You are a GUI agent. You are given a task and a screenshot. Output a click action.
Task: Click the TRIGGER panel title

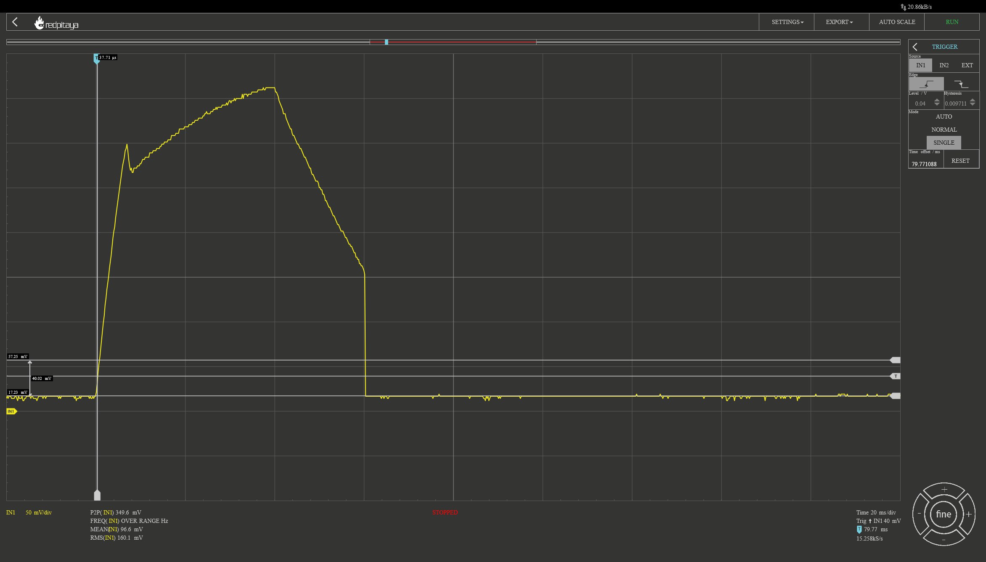pos(944,47)
